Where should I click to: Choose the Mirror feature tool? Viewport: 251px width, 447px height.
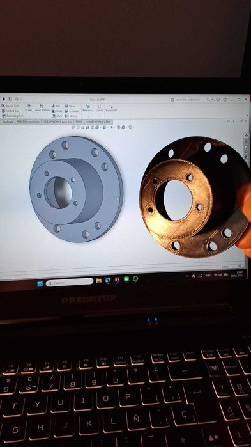[x=71, y=116]
